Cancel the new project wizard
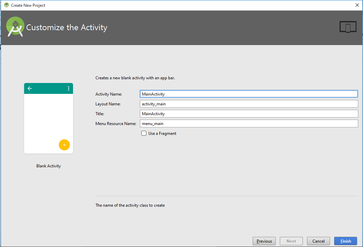 pos(318,241)
